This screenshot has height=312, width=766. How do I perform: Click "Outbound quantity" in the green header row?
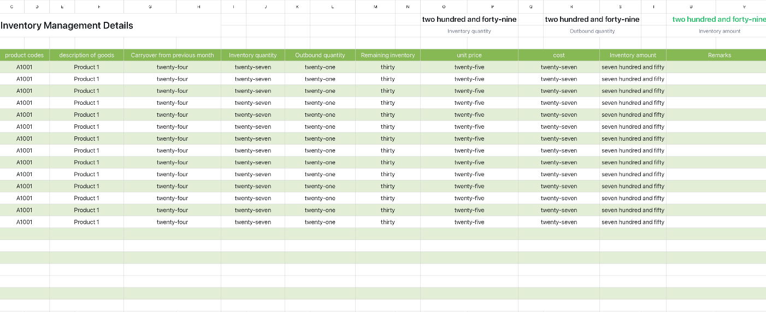[x=320, y=55]
